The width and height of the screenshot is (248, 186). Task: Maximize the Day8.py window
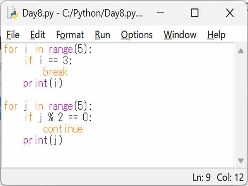[x=195, y=13]
